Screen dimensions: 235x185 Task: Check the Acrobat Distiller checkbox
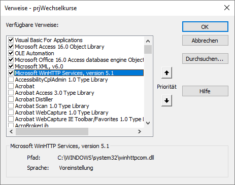coord(11,99)
